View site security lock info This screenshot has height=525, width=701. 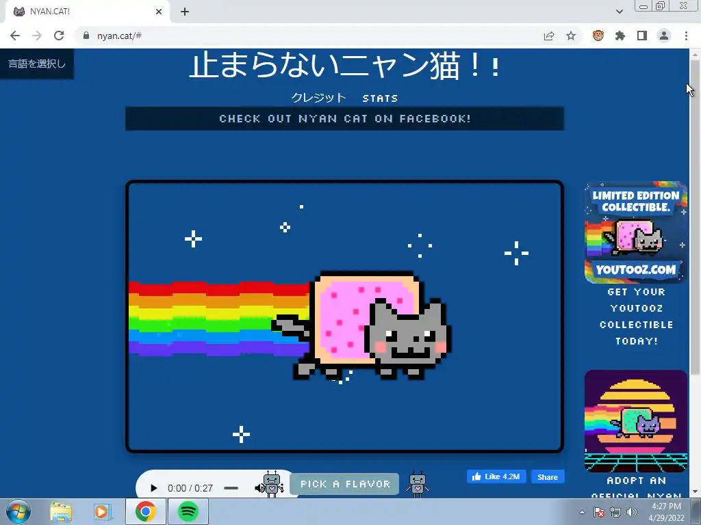pyautogui.click(x=86, y=36)
